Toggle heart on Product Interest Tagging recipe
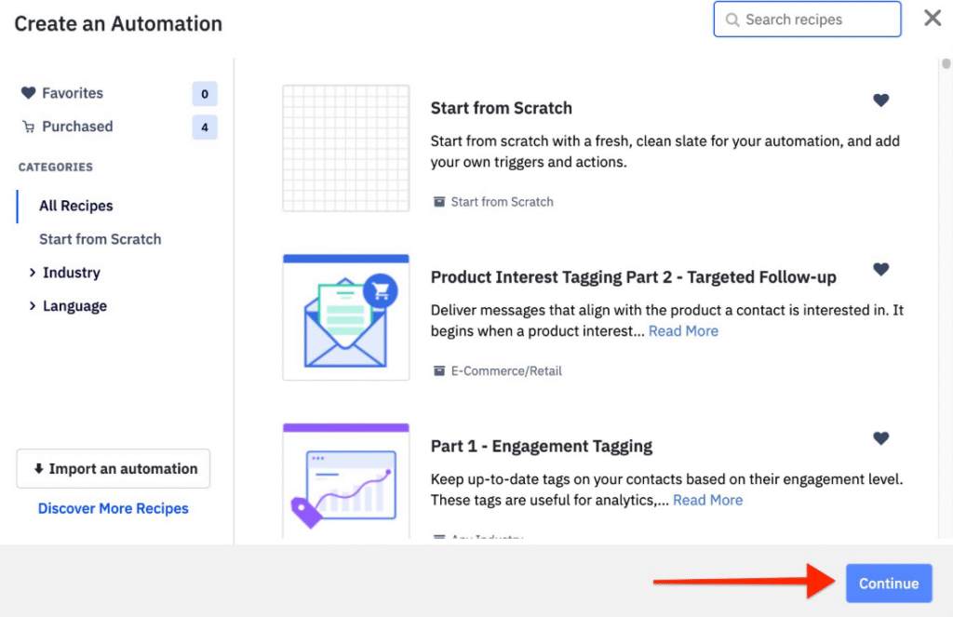 tap(880, 269)
